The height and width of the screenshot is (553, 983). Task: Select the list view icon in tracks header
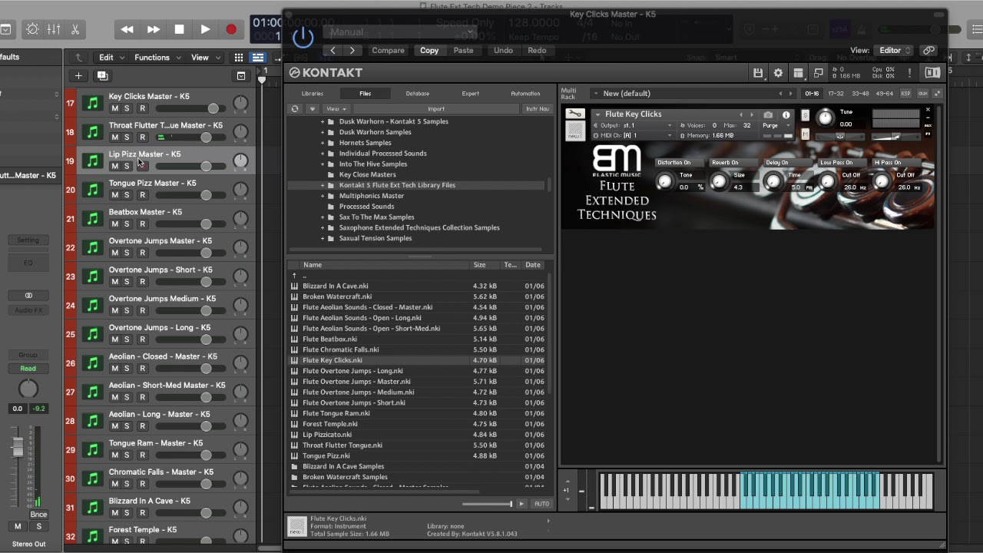(258, 58)
